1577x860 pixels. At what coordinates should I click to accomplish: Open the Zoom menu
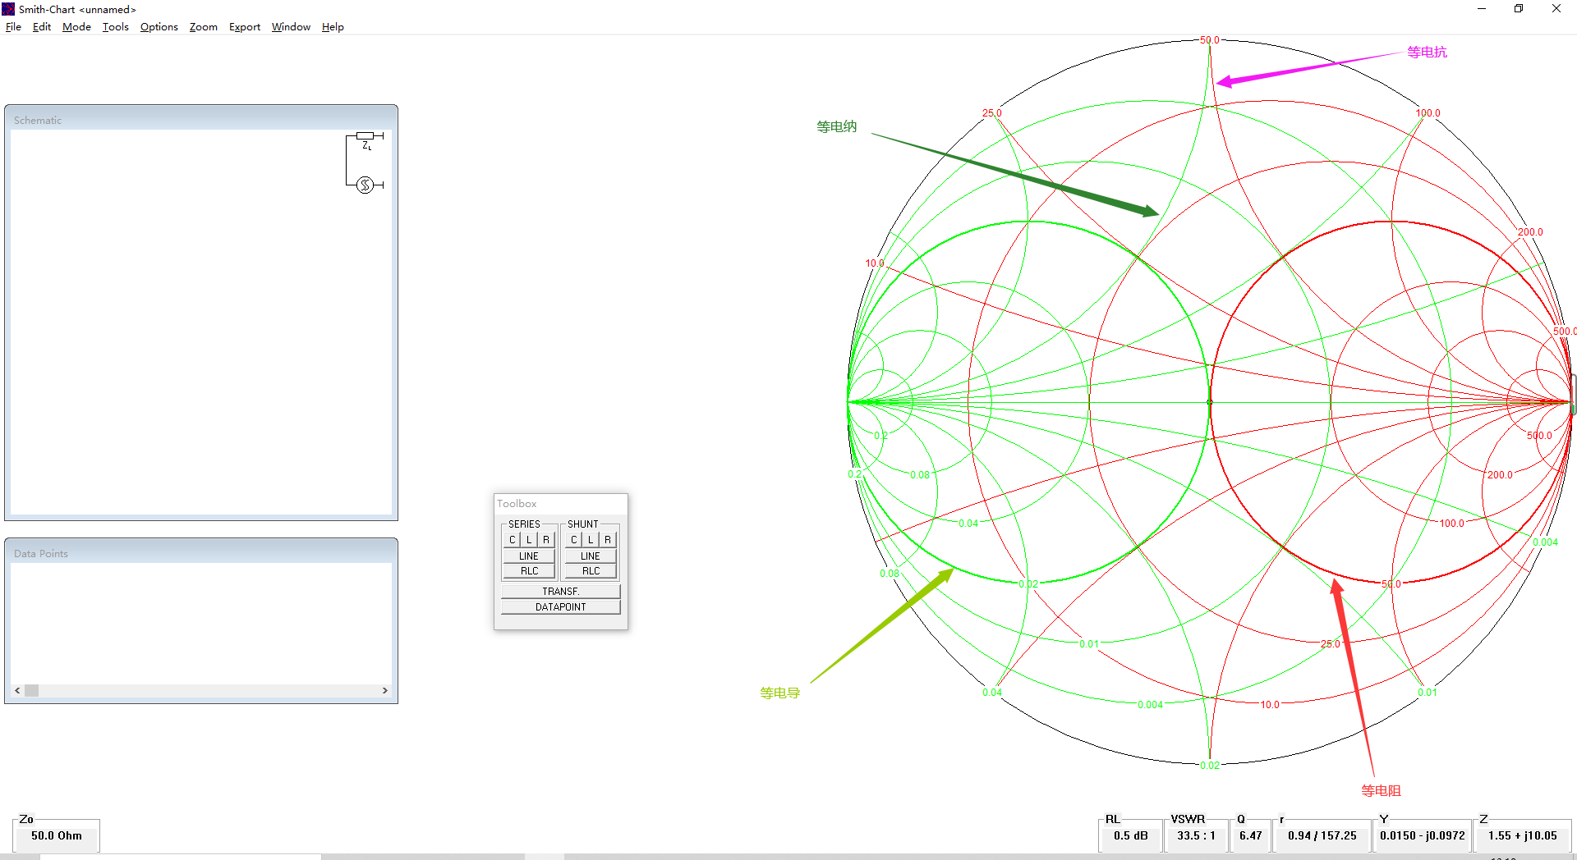coord(204,27)
